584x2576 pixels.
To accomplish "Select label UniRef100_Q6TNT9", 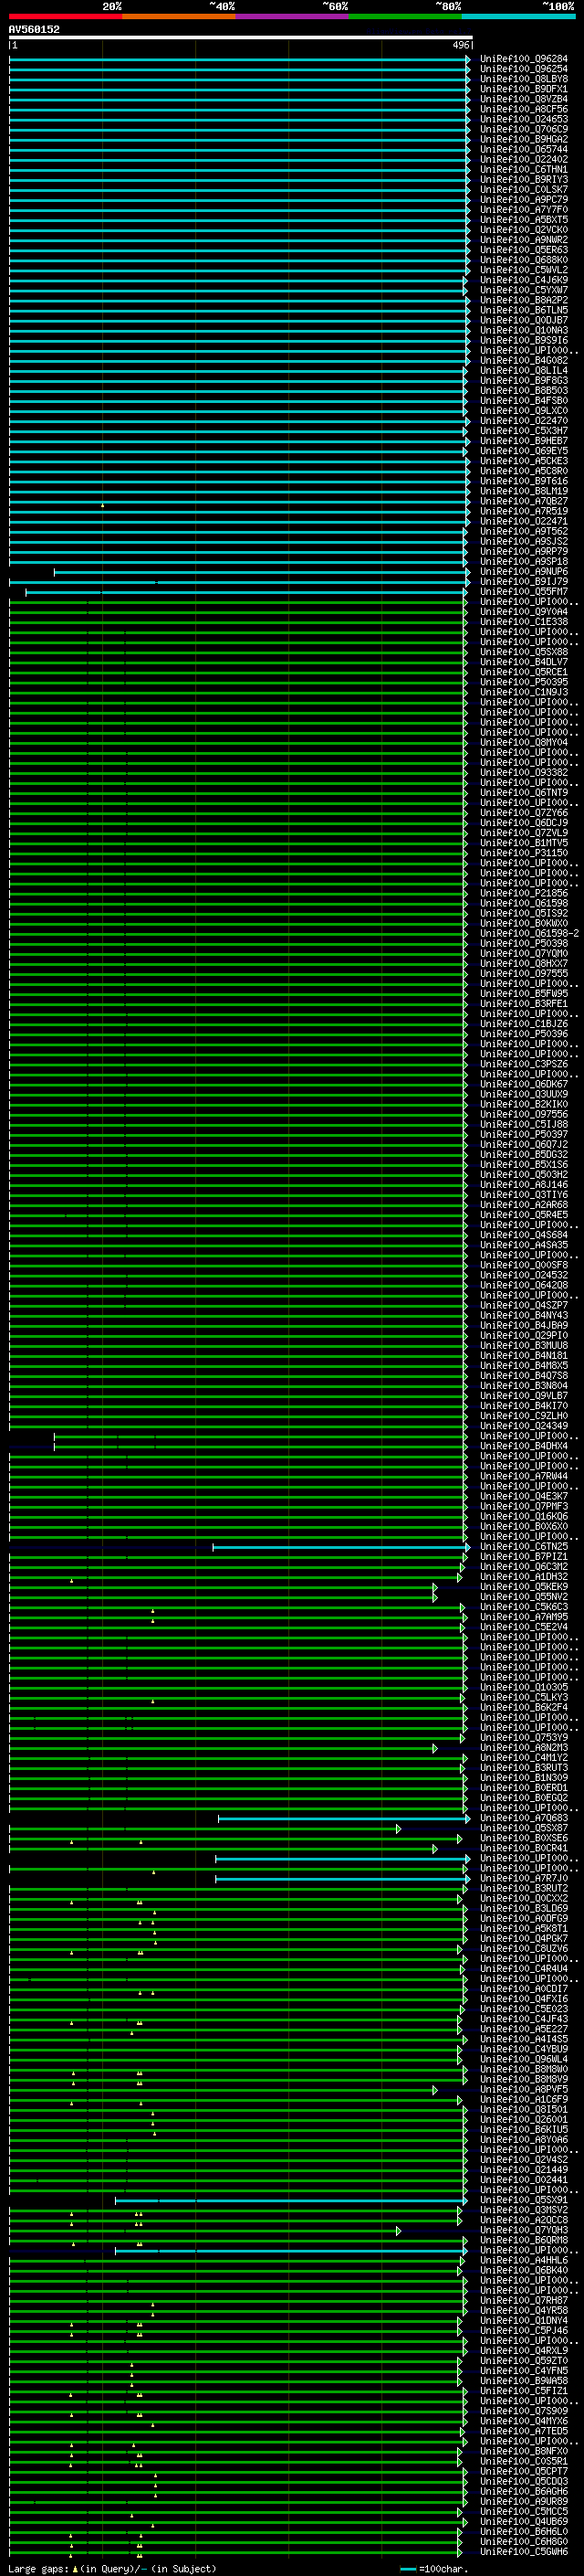I will (x=523, y=793).
